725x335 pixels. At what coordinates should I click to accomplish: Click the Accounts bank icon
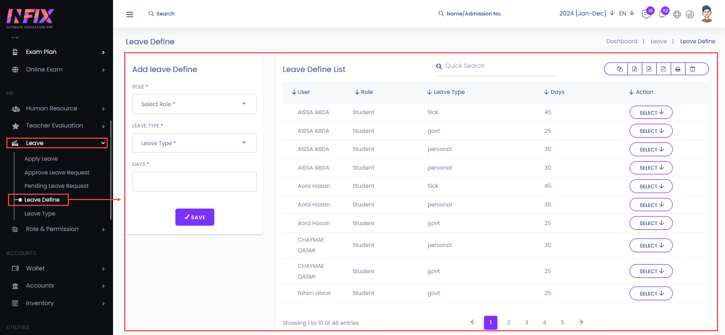[15, 286]
